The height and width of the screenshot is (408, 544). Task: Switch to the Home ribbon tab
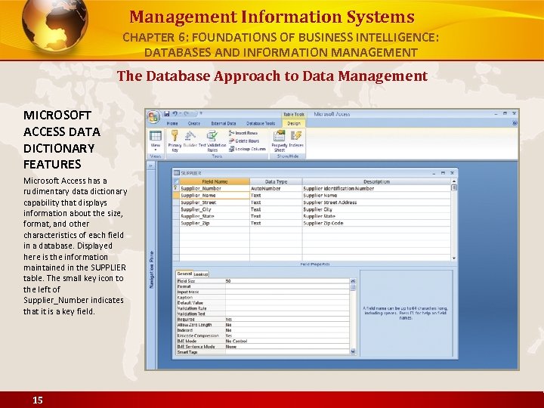click(172, 123)
